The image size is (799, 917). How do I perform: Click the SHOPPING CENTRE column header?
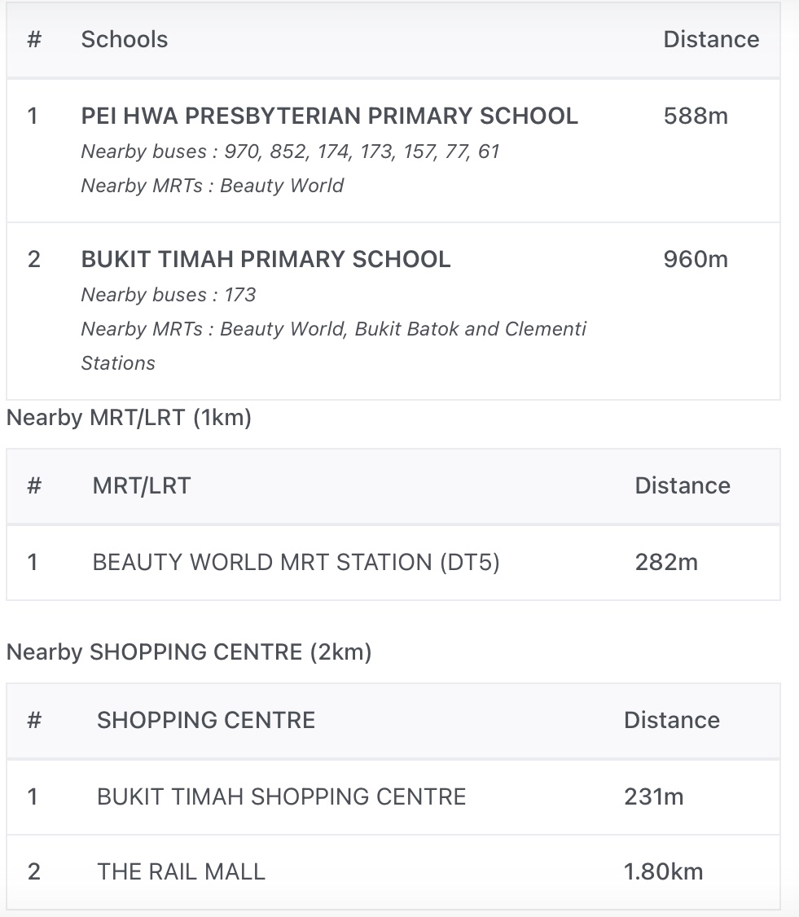205,720
